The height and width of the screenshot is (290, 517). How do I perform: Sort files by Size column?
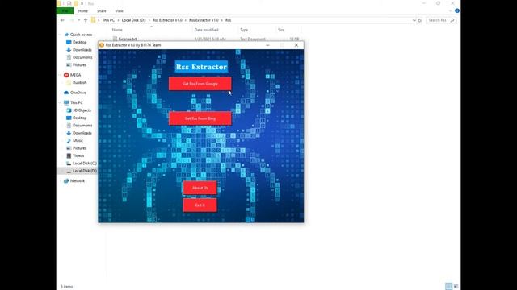281,30
